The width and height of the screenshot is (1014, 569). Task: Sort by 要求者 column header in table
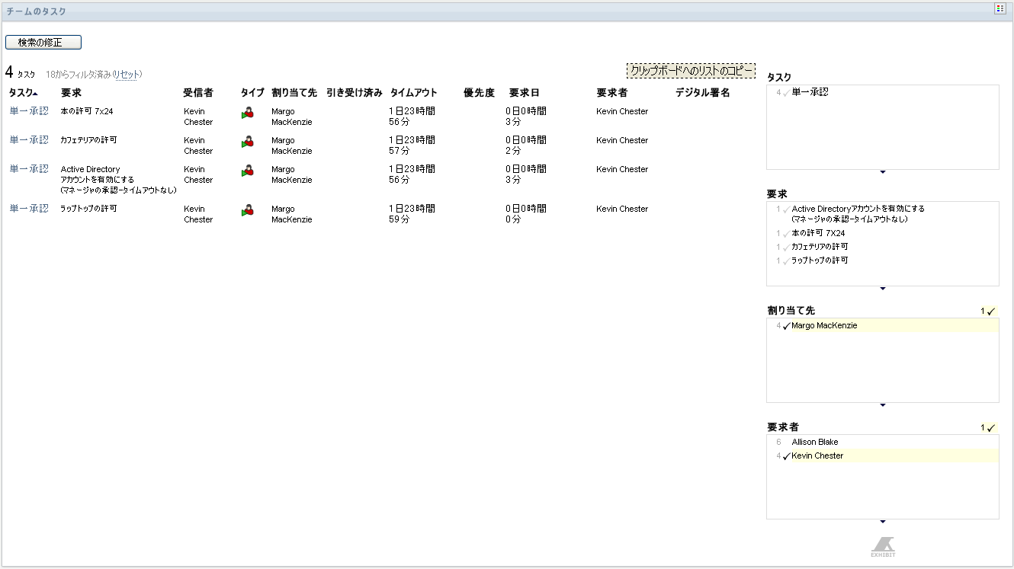[x=611, y=93]
